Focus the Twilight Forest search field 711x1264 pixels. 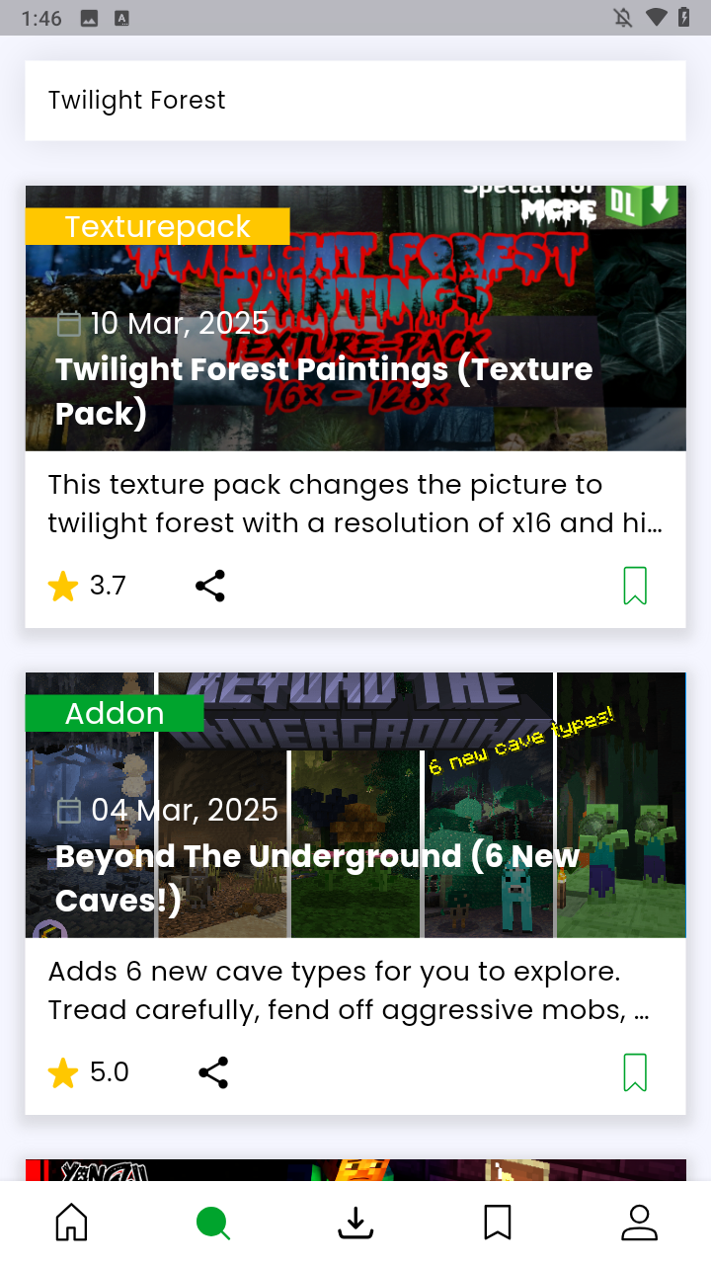tap(355, 100)
